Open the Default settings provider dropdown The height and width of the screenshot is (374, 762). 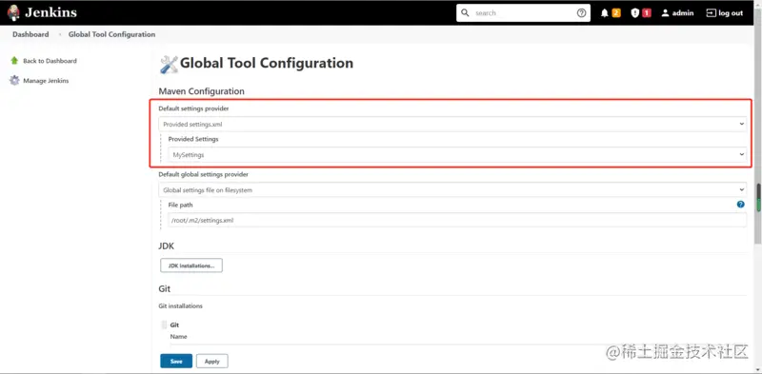452,125
